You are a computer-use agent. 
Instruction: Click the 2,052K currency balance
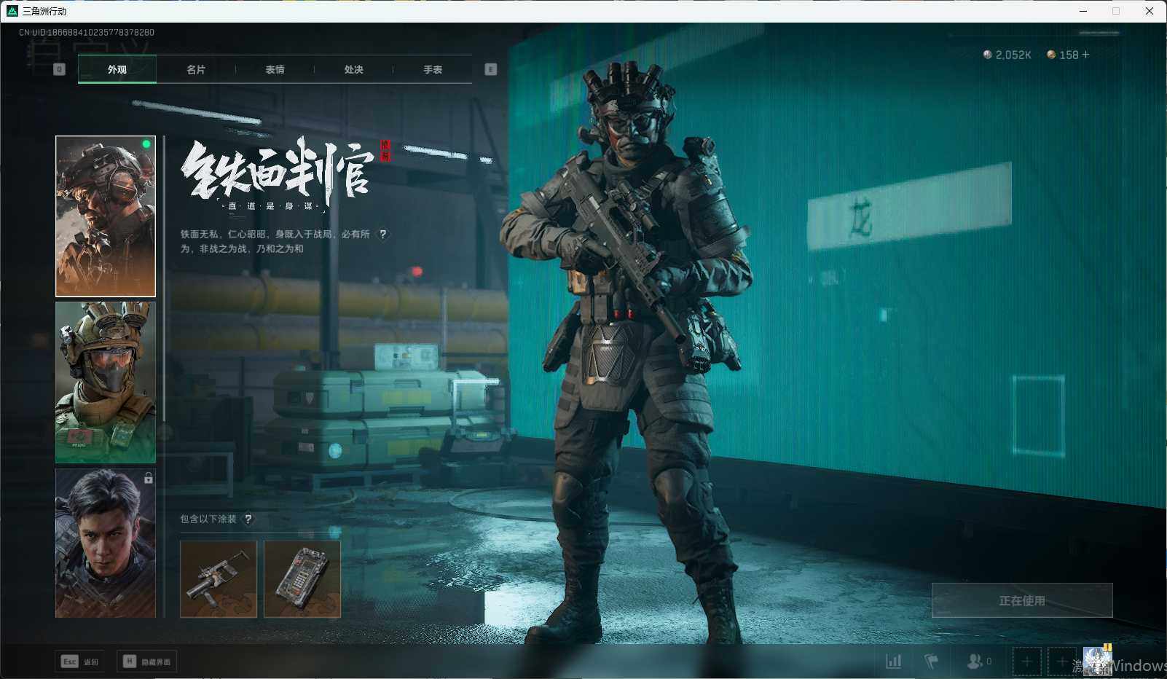pyautogui.click(x=1007, y=55)
